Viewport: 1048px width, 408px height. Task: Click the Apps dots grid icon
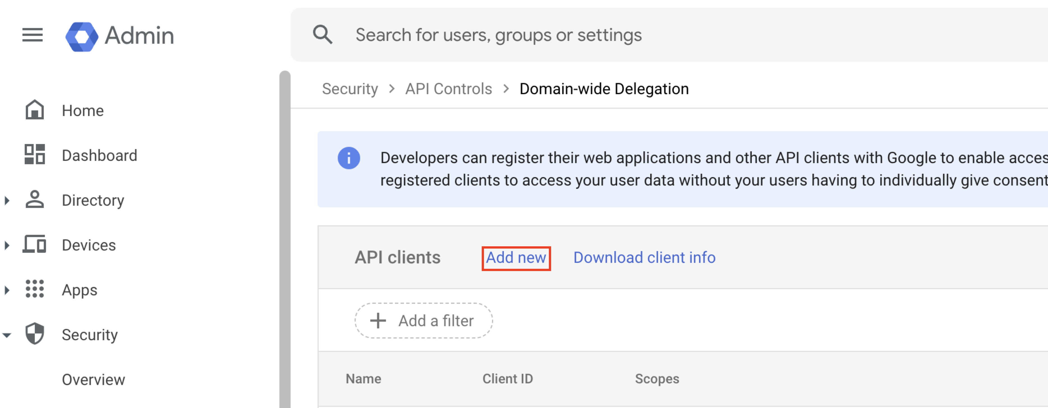pyautogui.click(x=35, y=289)
